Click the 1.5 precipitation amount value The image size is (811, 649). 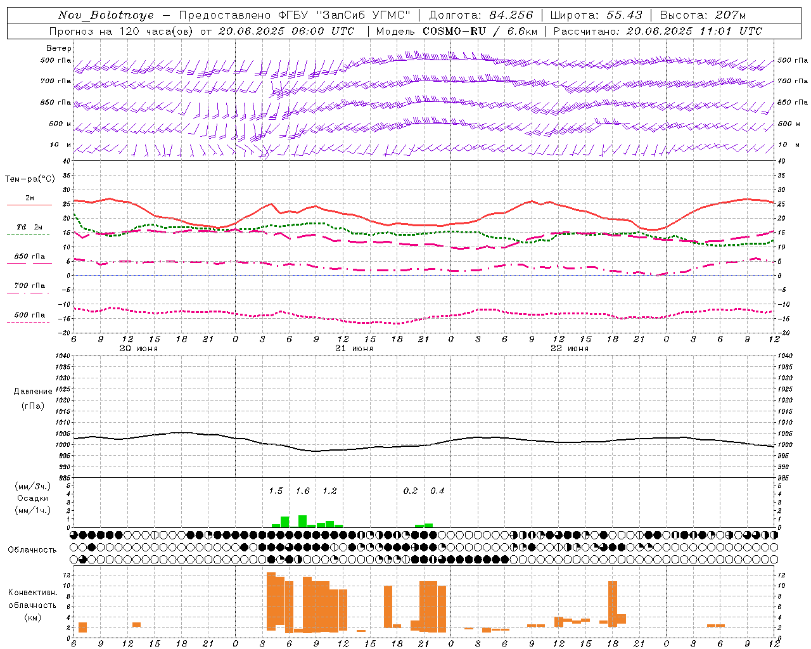pyautogui.click(x=276, y=491)
